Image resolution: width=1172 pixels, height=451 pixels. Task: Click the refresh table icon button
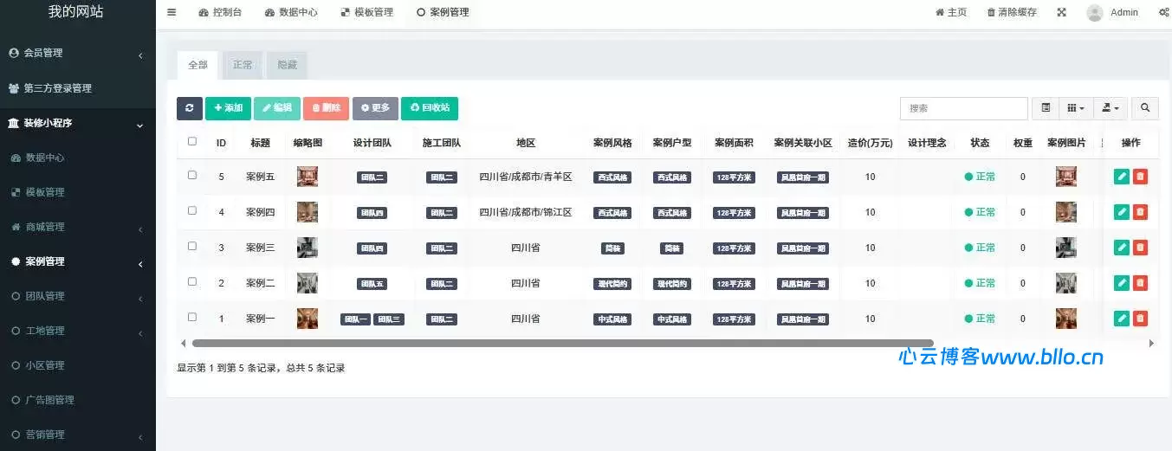click(x=190, y=108)
